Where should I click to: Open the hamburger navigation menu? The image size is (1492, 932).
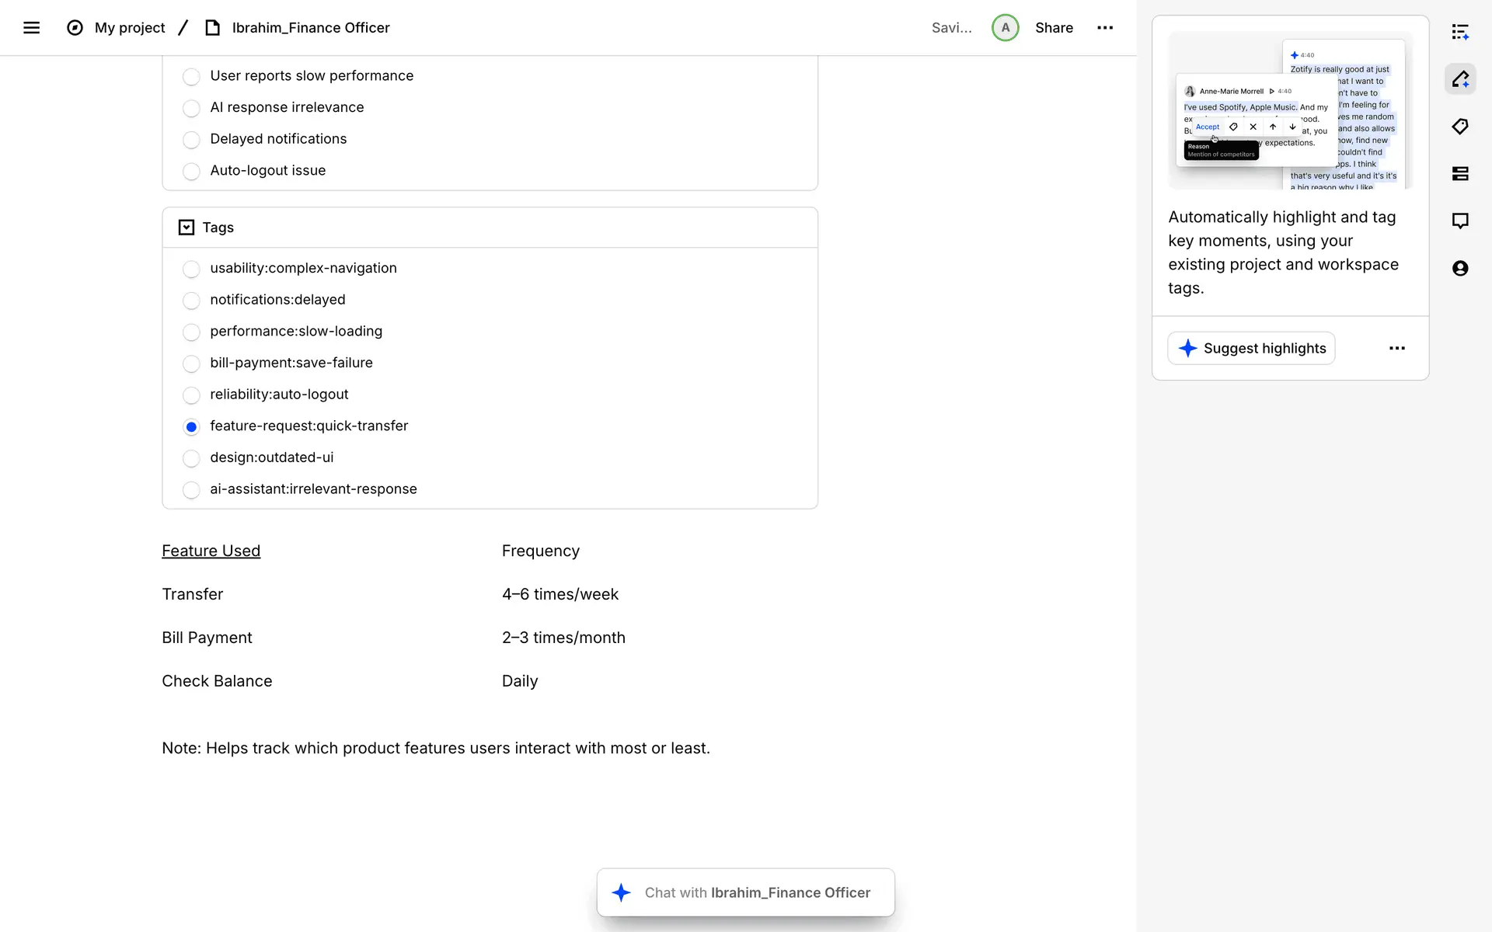tap(31, 28)
